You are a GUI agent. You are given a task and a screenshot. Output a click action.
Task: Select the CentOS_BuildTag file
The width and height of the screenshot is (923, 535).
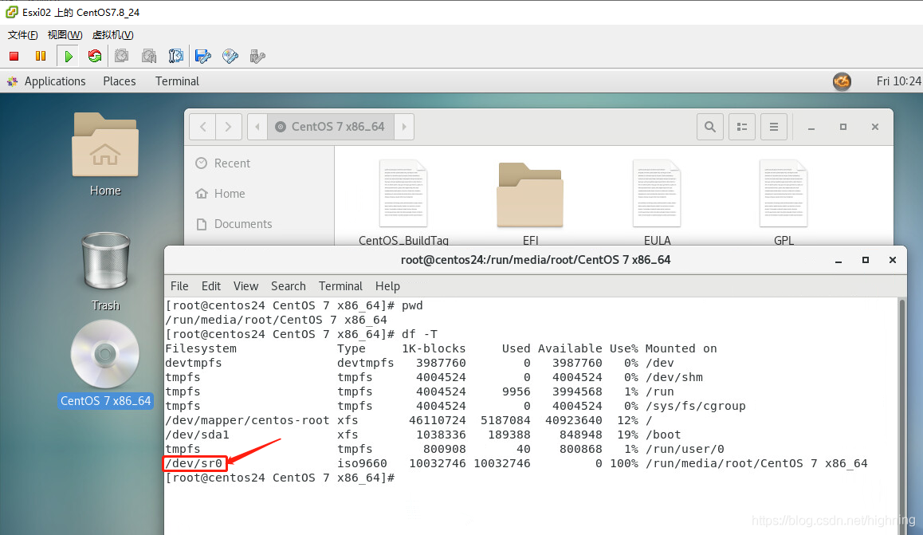(403, 202)
